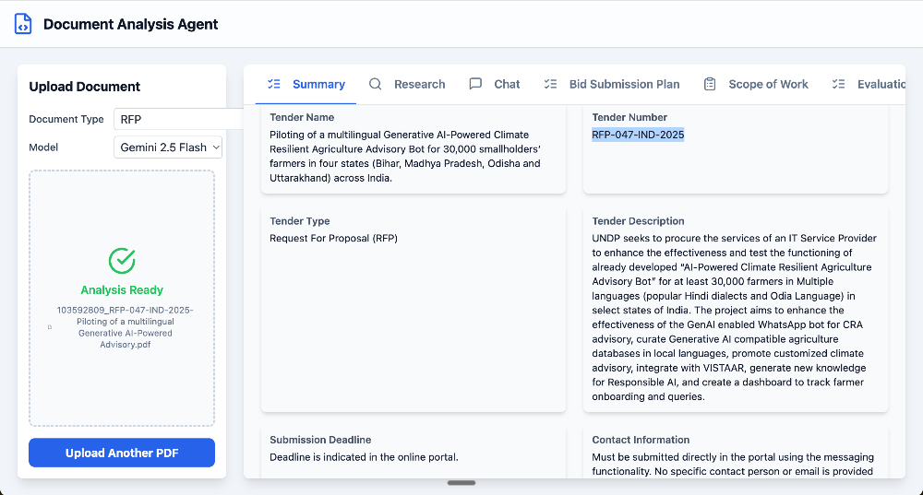Click the green Analysis Ready checkmark icon
Screen dimensions: 923x495
click(122, 261)
